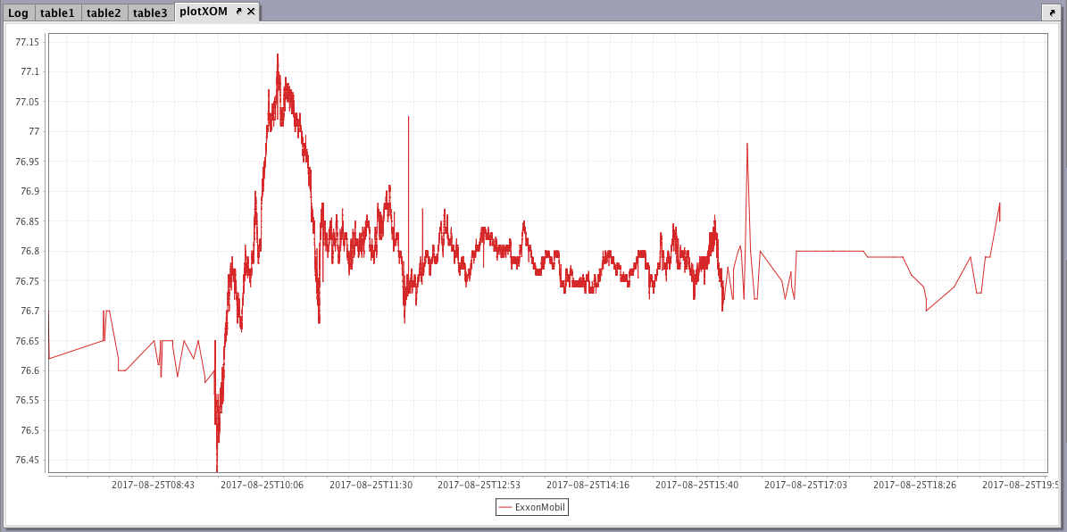This screenshot has height=532, width=1067.
Task: Go to the table3 tab
Action: (x=150, y=13)
